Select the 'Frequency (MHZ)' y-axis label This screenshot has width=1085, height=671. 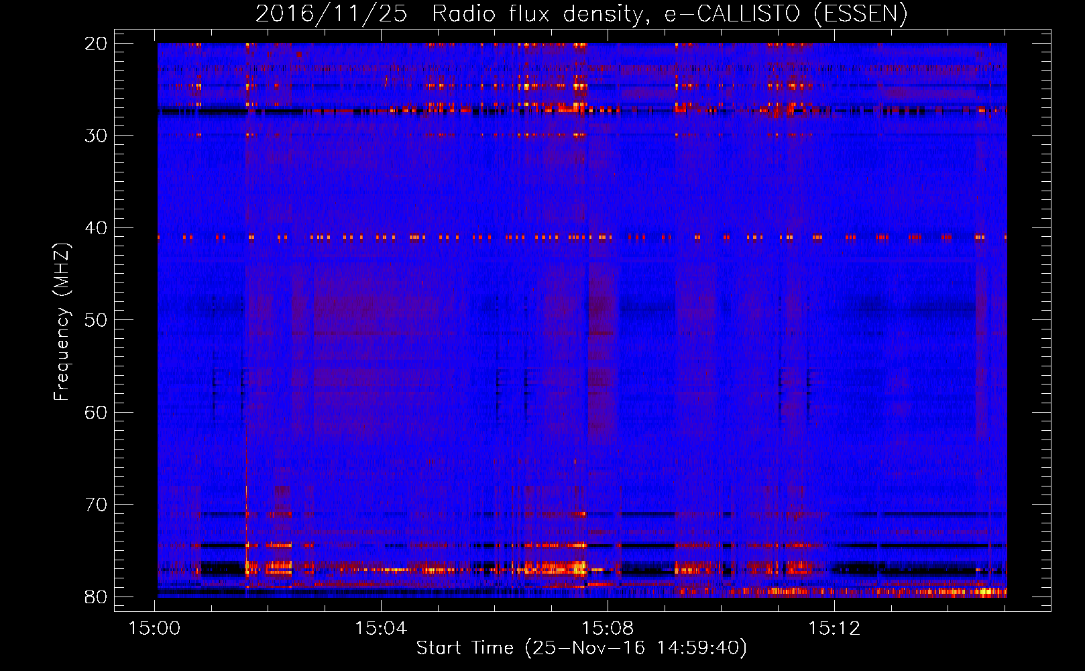pyautogui.click(x=62, y=322)
